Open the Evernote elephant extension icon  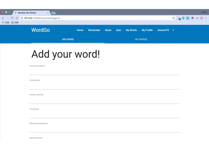coord(192,18)
